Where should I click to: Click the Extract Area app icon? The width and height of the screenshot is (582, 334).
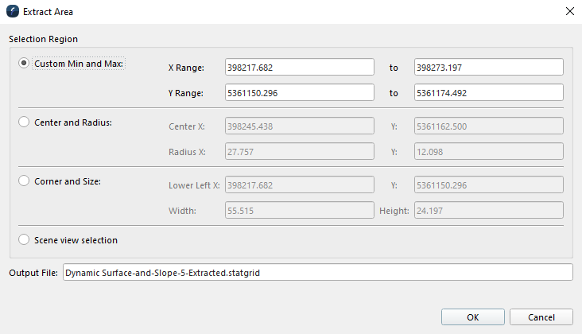tap(12, 11)
